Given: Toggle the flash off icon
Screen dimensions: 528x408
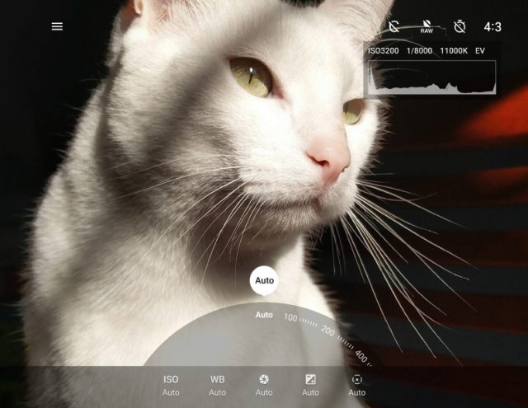Looking at the screenshot, I should (x=394, y=26).
